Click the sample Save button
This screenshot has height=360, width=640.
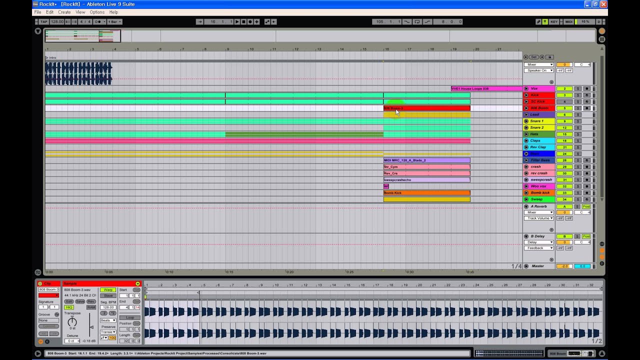[x=80, y=301]
